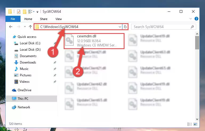Open the File menu tab

[13, 19]
